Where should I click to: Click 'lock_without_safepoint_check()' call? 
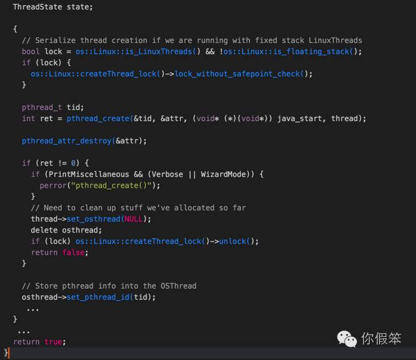click(241, 74)
